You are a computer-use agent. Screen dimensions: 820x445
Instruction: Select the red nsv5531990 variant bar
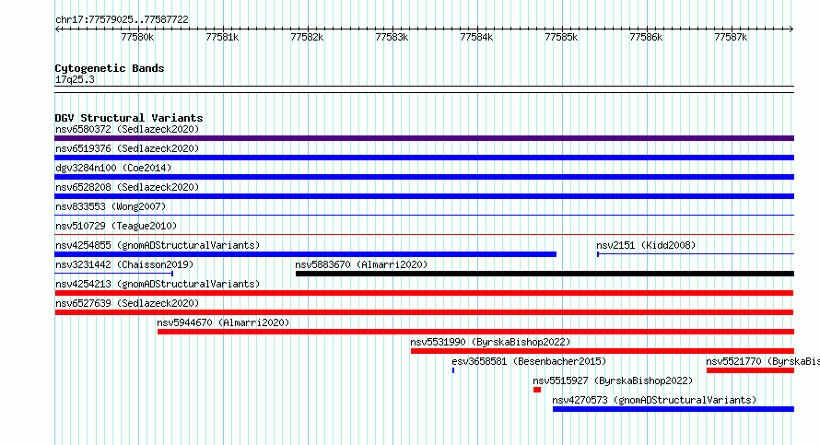click(x=603, y=351)
